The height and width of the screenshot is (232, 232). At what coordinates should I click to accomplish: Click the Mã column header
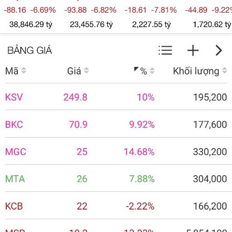(x=12, y=71)
